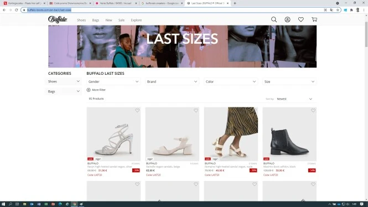This screenshot has height=207, width=368.
Task: Toggle heart on second-row first product
Action: [x=137, y=184]
